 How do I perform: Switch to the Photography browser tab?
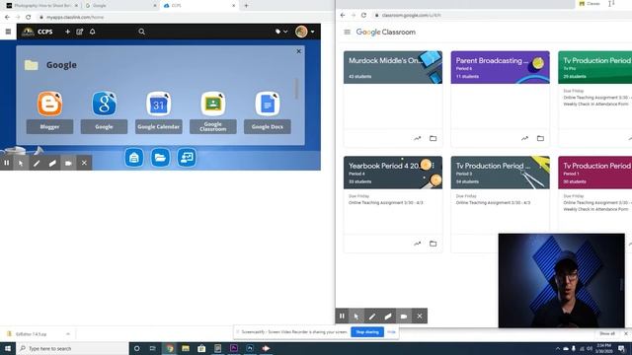point(41,6)
